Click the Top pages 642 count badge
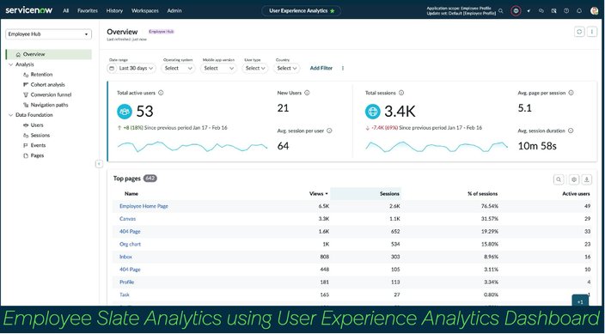This screenshot has width=605, height=334. pyautogui.click(x=150, y=179)
